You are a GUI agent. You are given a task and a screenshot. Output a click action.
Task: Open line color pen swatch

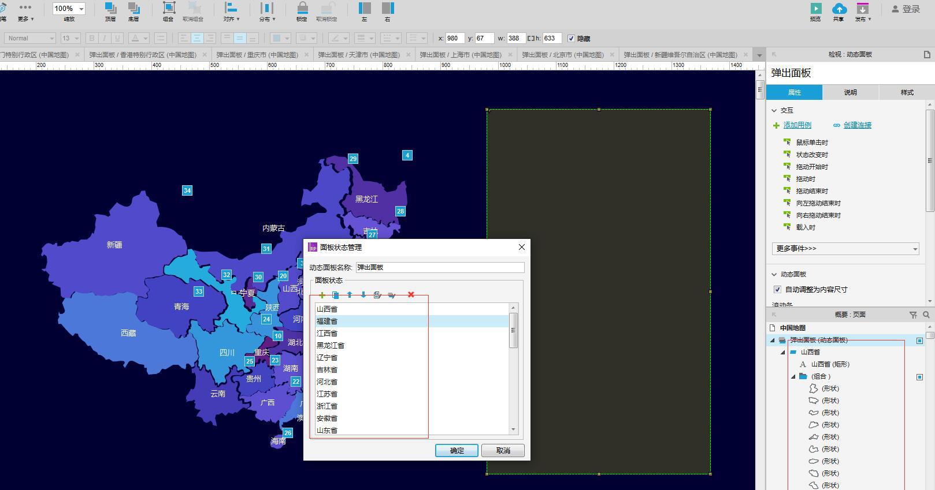point(338,38)
